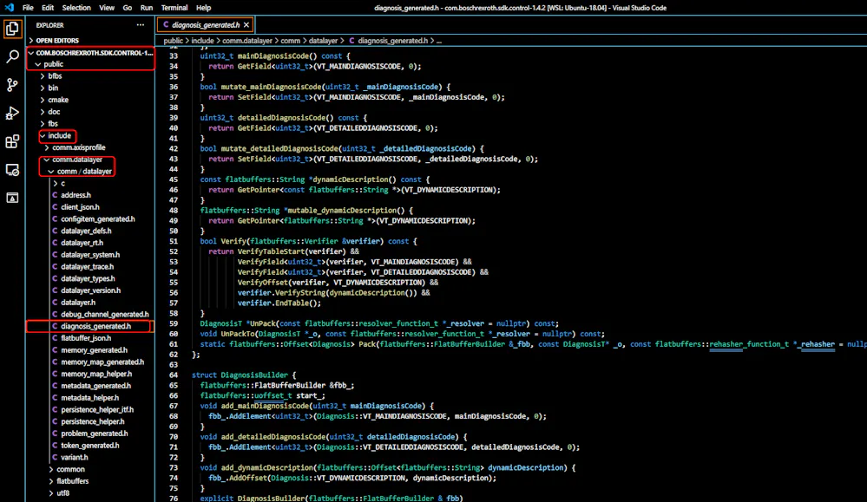Open Explorer's more actions (three dots) menu

pyautogui.click(x=141, y=25)
